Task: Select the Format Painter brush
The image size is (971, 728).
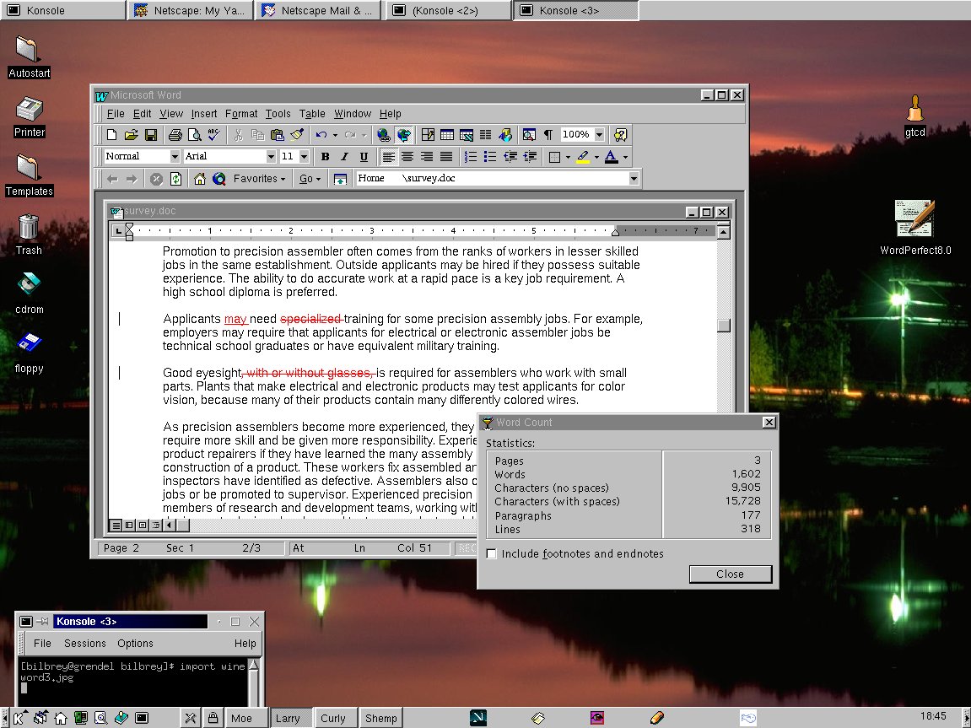Action: [x=296, y=135]
